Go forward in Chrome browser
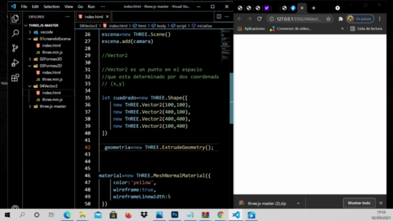The width and height of the screenshot is (393, 221). 249,19
